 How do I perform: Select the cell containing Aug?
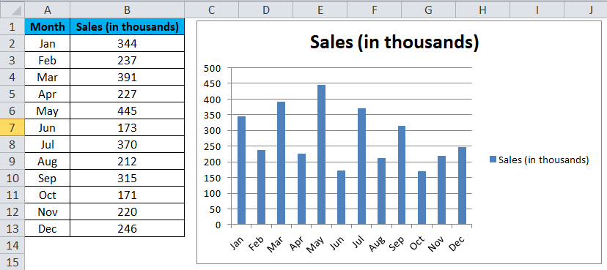(48, 161)
